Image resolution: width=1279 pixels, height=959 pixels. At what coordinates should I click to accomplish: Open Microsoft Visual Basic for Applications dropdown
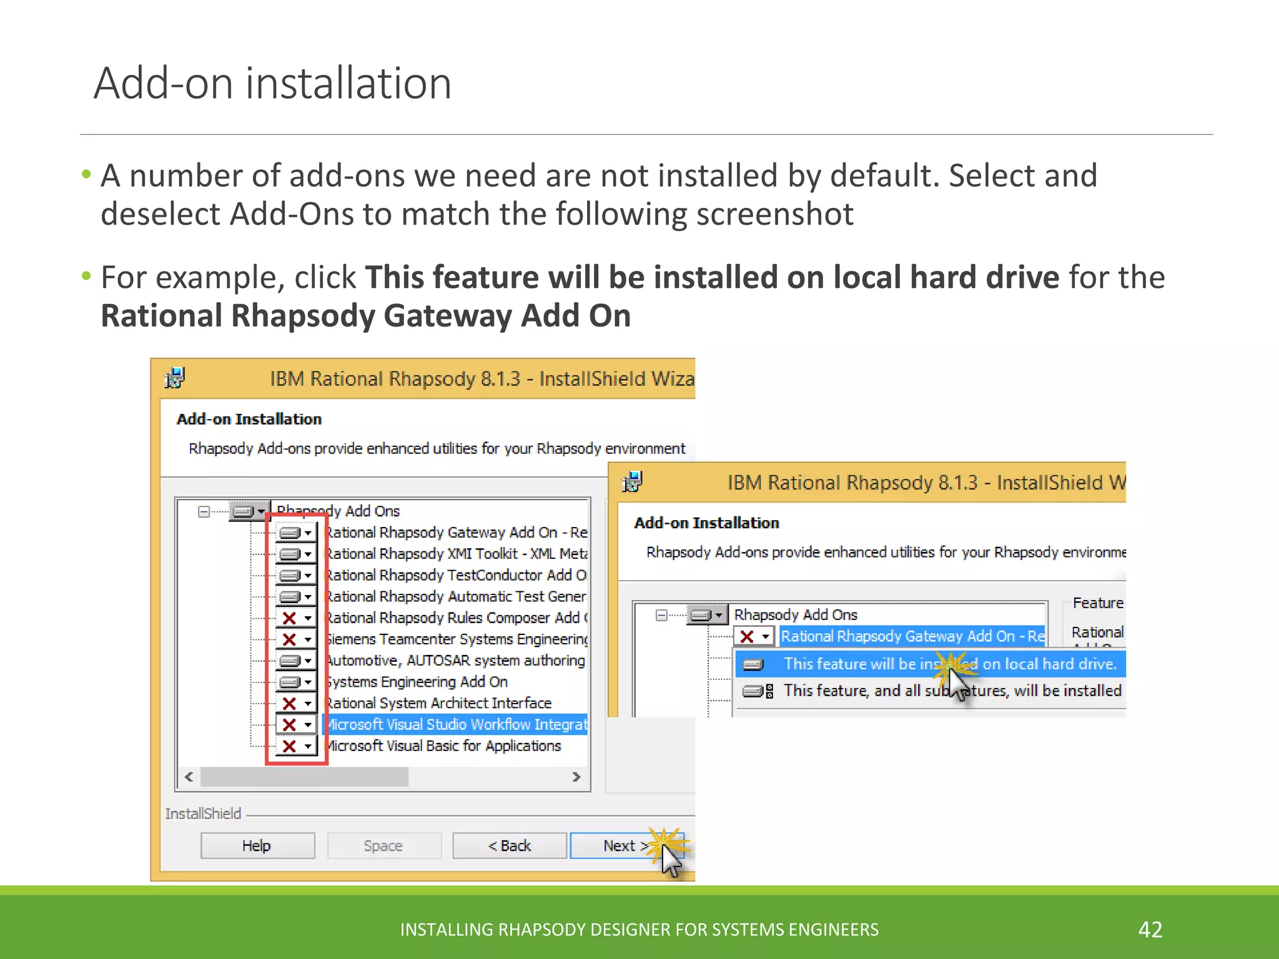point(296,746)
